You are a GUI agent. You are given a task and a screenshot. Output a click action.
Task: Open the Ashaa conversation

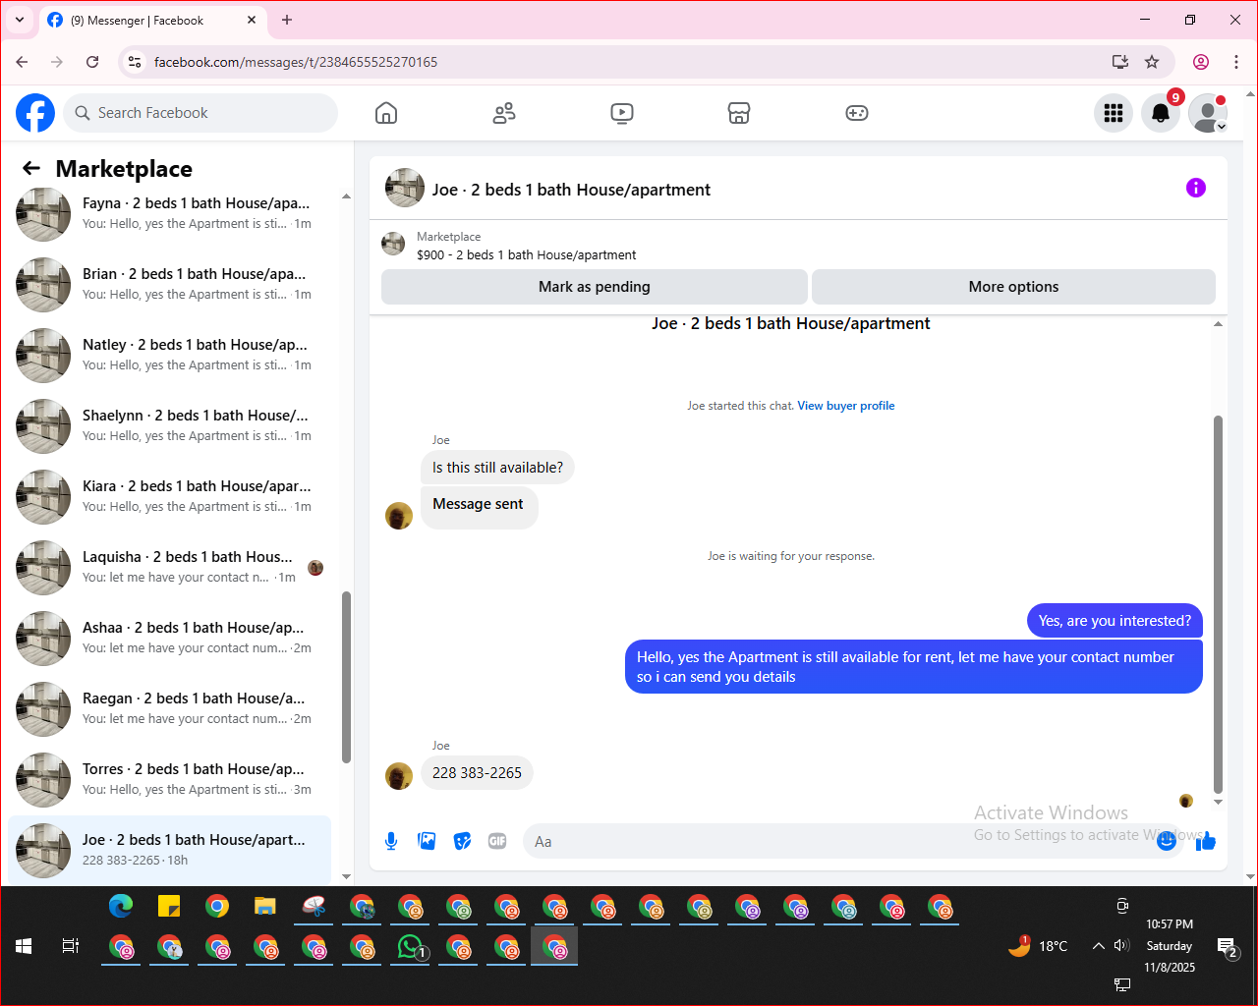point(169,639)
